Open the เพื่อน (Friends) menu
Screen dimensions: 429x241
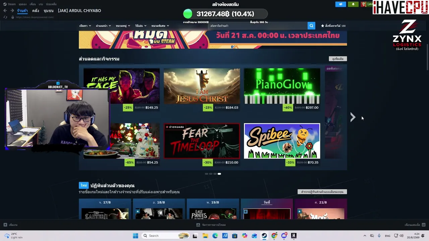click(x=33, y=4)
